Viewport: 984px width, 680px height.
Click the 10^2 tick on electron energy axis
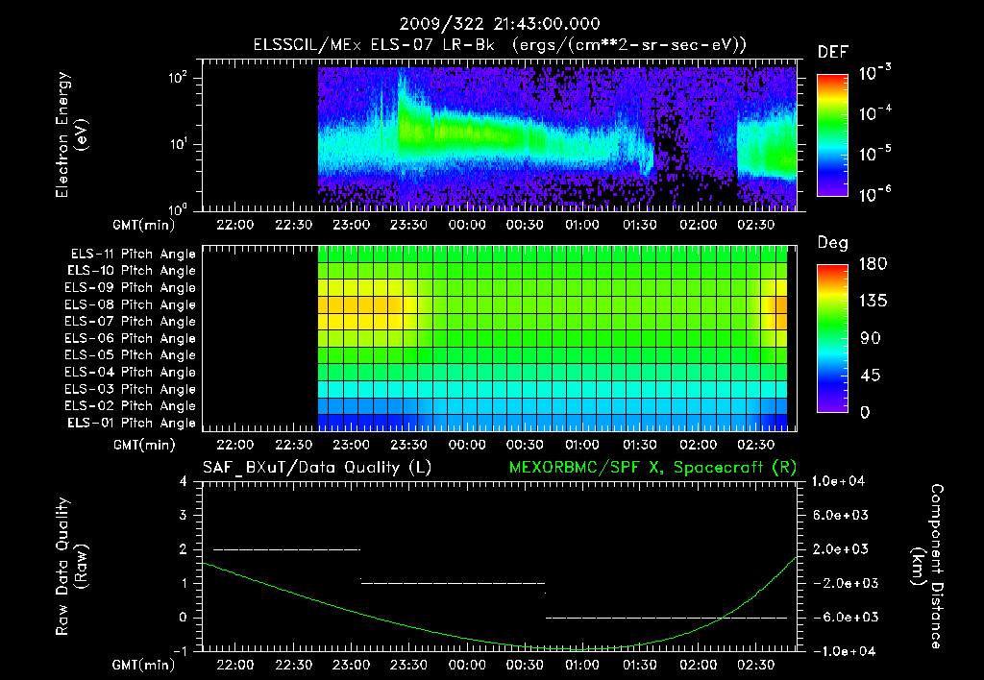point(178,78)
